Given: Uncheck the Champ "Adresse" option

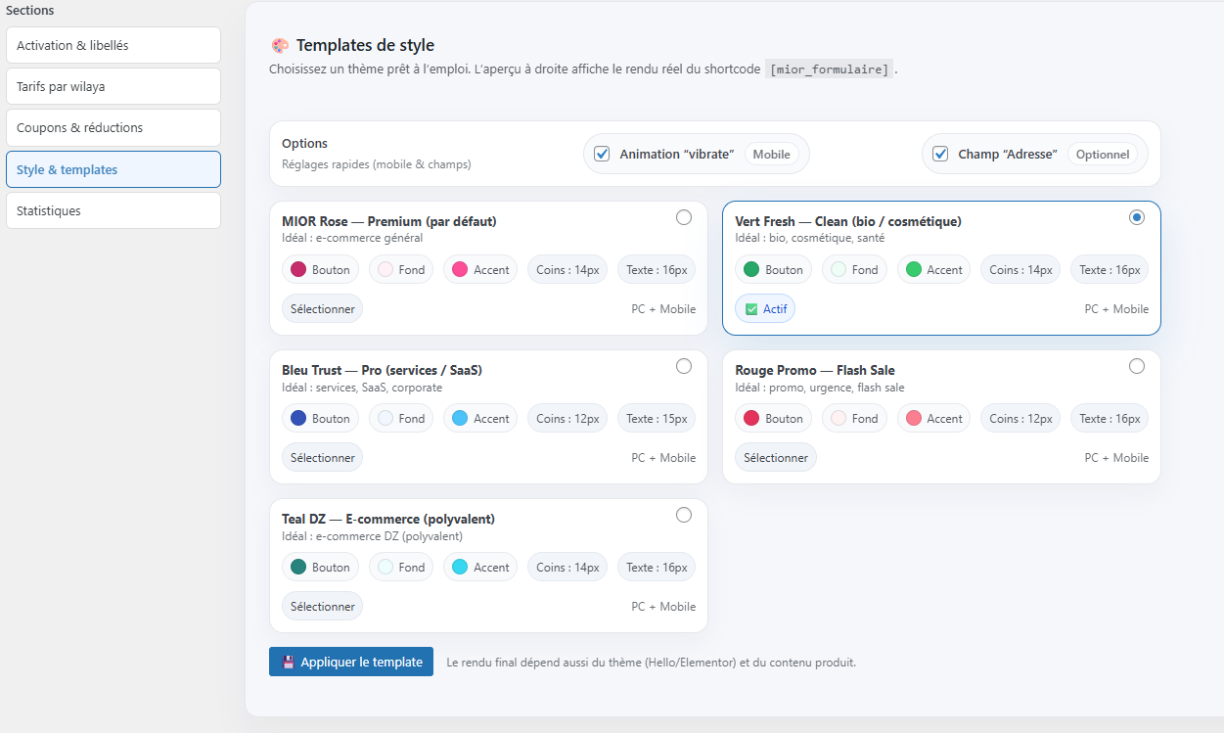Looking at the screenshot, I should (x=940, y=153).
